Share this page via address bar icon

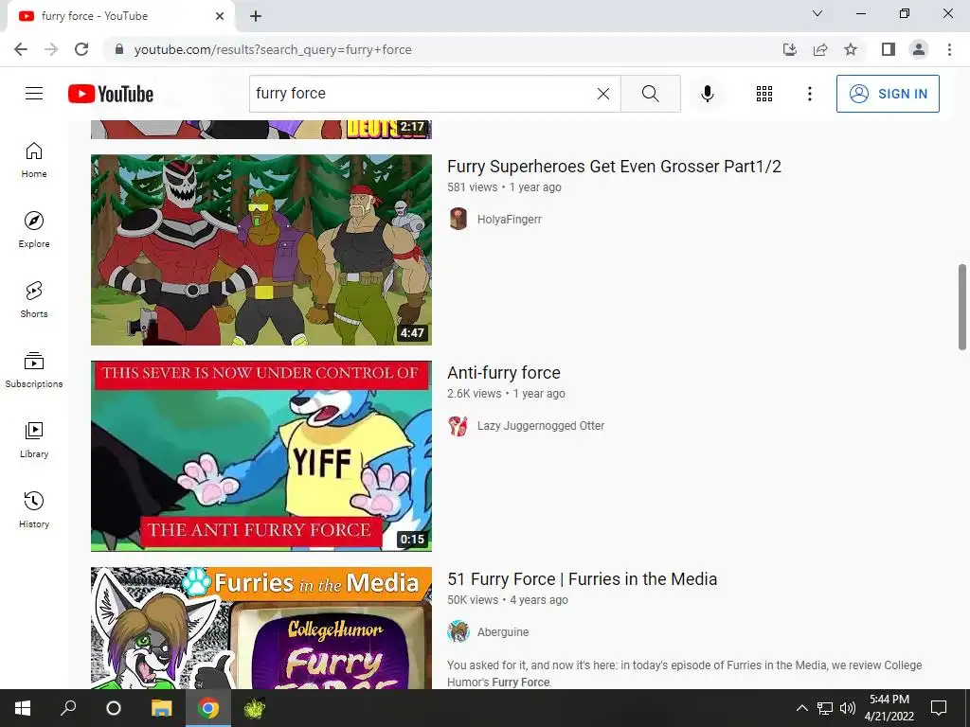coord(820,49)
